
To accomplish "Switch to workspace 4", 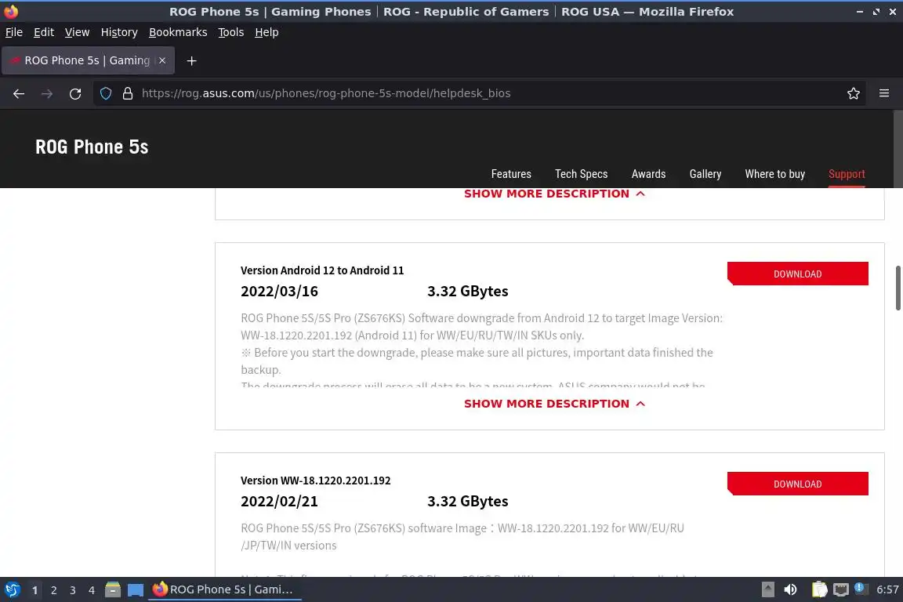I will point(92,590).
